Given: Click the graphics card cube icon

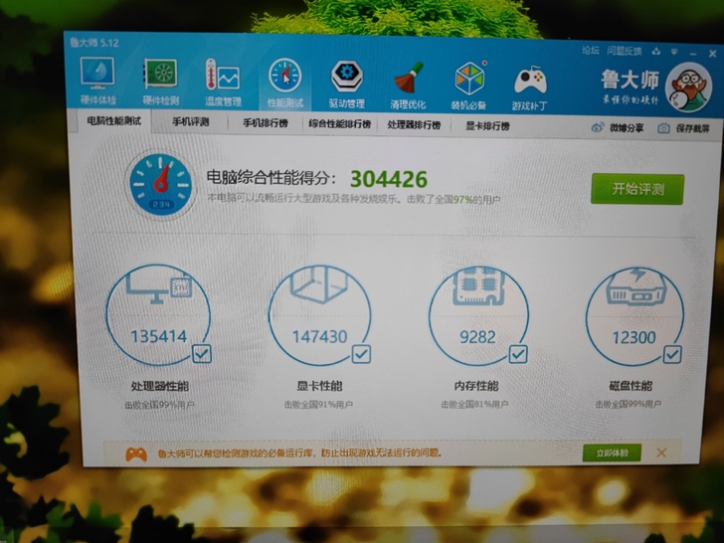Looking at the screenshot, I should 319,283.
